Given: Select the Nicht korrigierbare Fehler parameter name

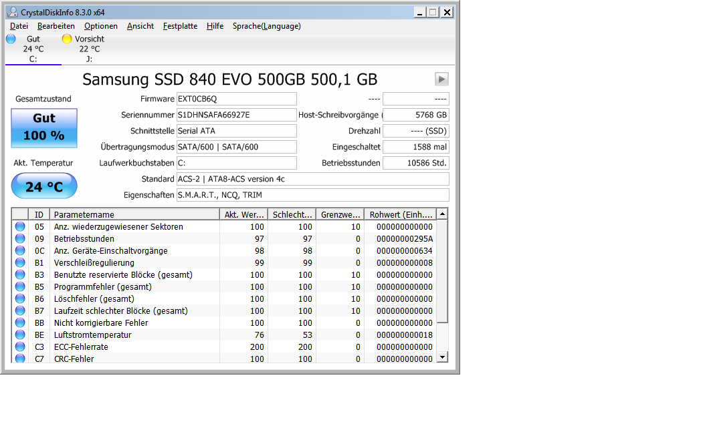Looking at the screenshot, I should point(101,322).
